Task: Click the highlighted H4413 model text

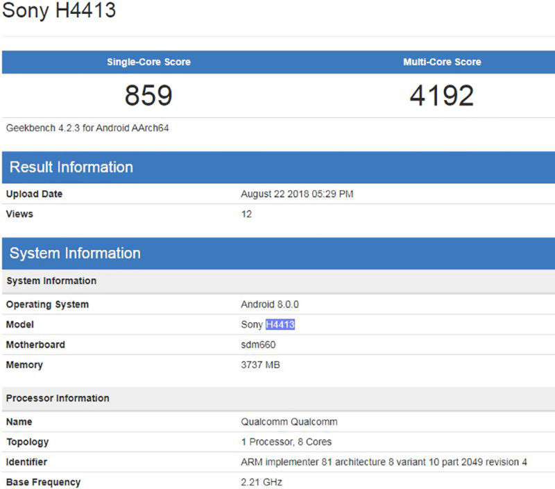Action: tap(280, 324)
